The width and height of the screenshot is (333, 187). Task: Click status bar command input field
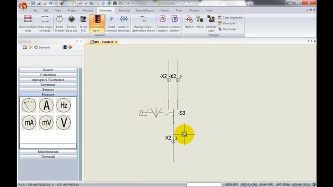(x=204, y=185)
